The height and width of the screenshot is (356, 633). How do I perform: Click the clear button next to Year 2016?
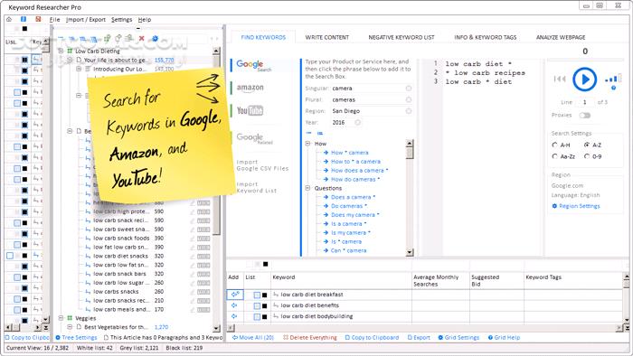pos(358,122)
